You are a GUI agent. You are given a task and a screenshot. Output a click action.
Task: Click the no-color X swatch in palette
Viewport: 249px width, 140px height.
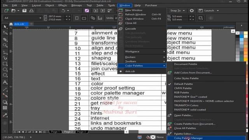238,33
